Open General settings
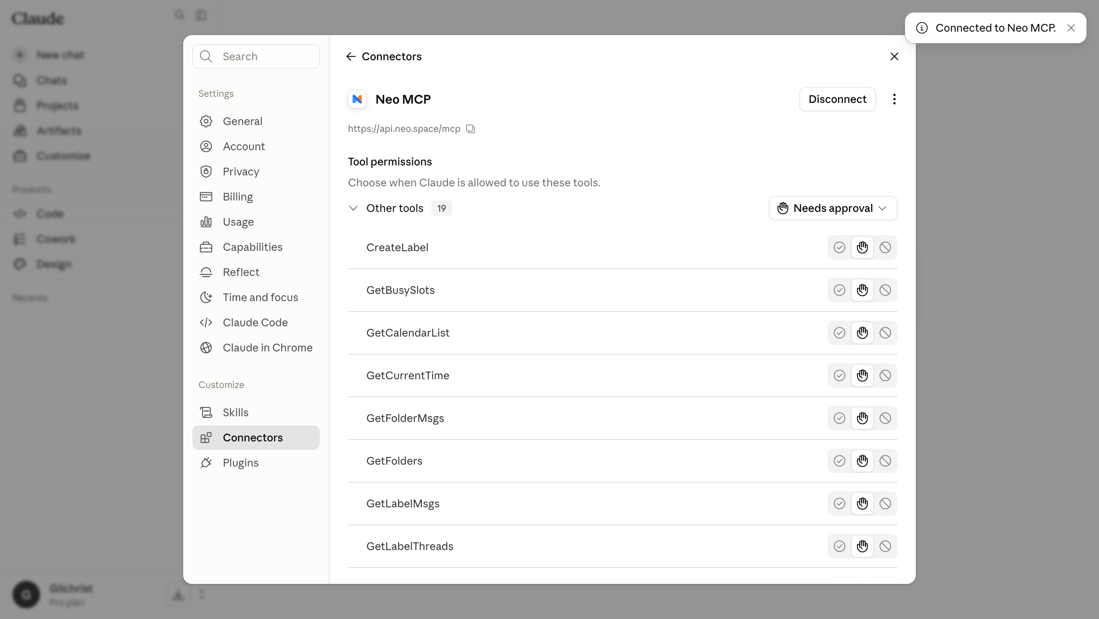 click(x=256, y=122)
